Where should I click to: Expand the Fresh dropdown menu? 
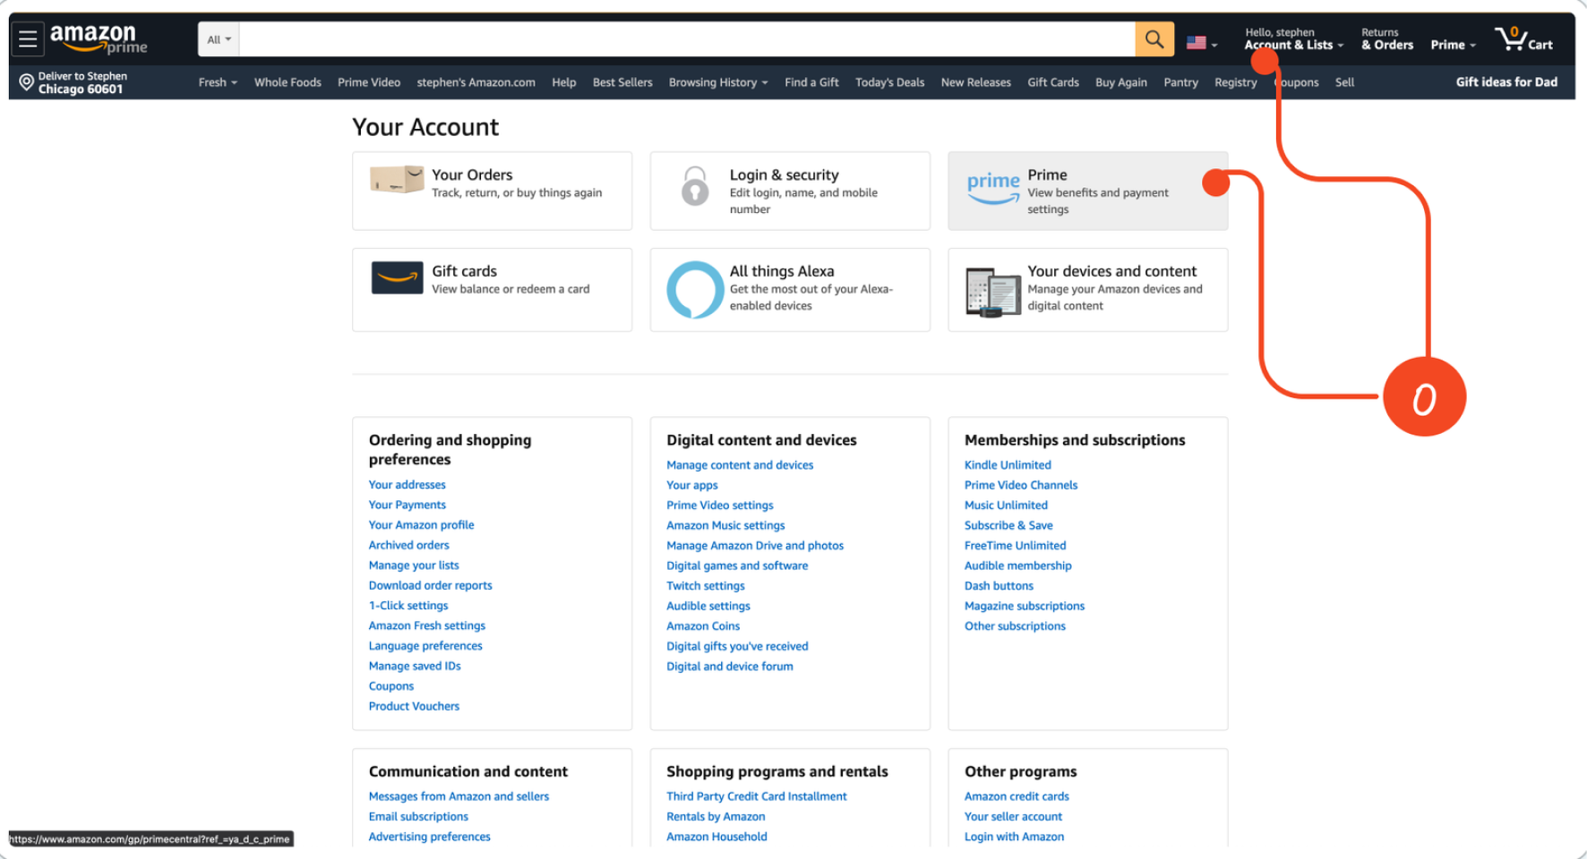pyautogui.click(x=218, y=82)
